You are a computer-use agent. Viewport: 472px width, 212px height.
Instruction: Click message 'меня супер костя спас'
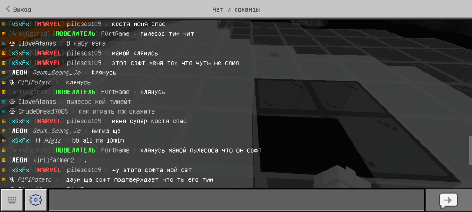[x=149, y=122]
